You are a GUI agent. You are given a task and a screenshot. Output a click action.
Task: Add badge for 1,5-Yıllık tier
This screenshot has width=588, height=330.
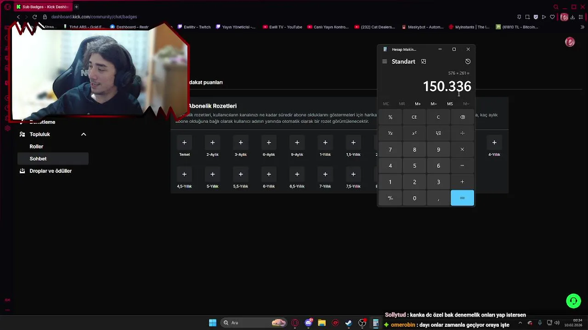click(353, 143)
